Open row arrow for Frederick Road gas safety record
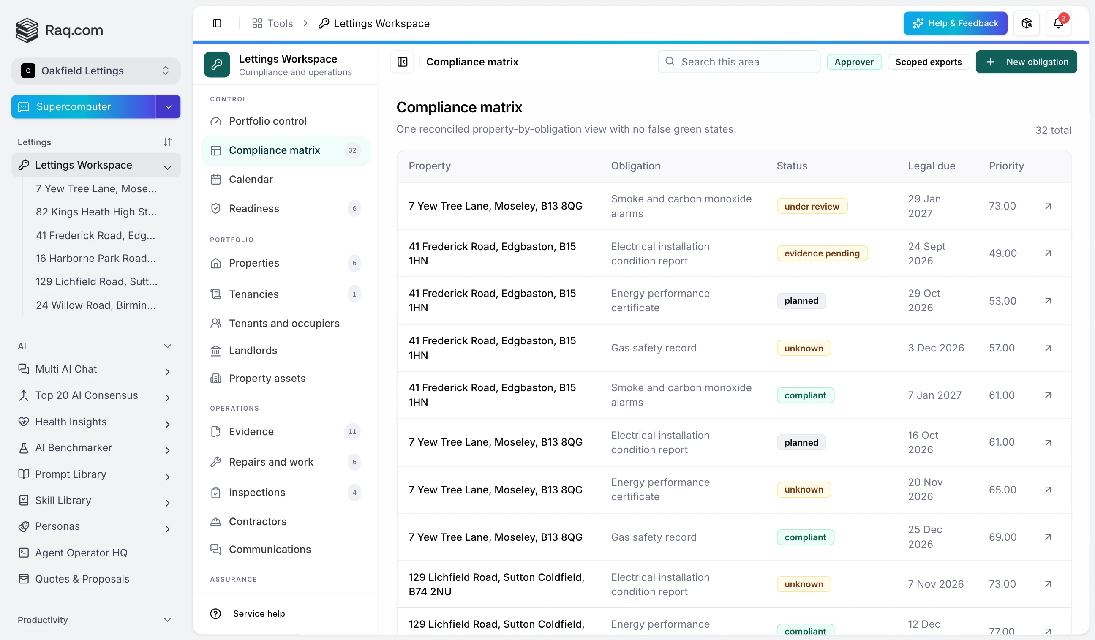Screen dimensions: 1095x640 click(1048, 348)
